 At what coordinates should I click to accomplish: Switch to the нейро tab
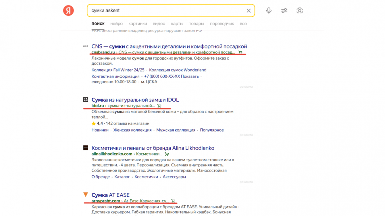pyautogui.click(x=116, y=24)
